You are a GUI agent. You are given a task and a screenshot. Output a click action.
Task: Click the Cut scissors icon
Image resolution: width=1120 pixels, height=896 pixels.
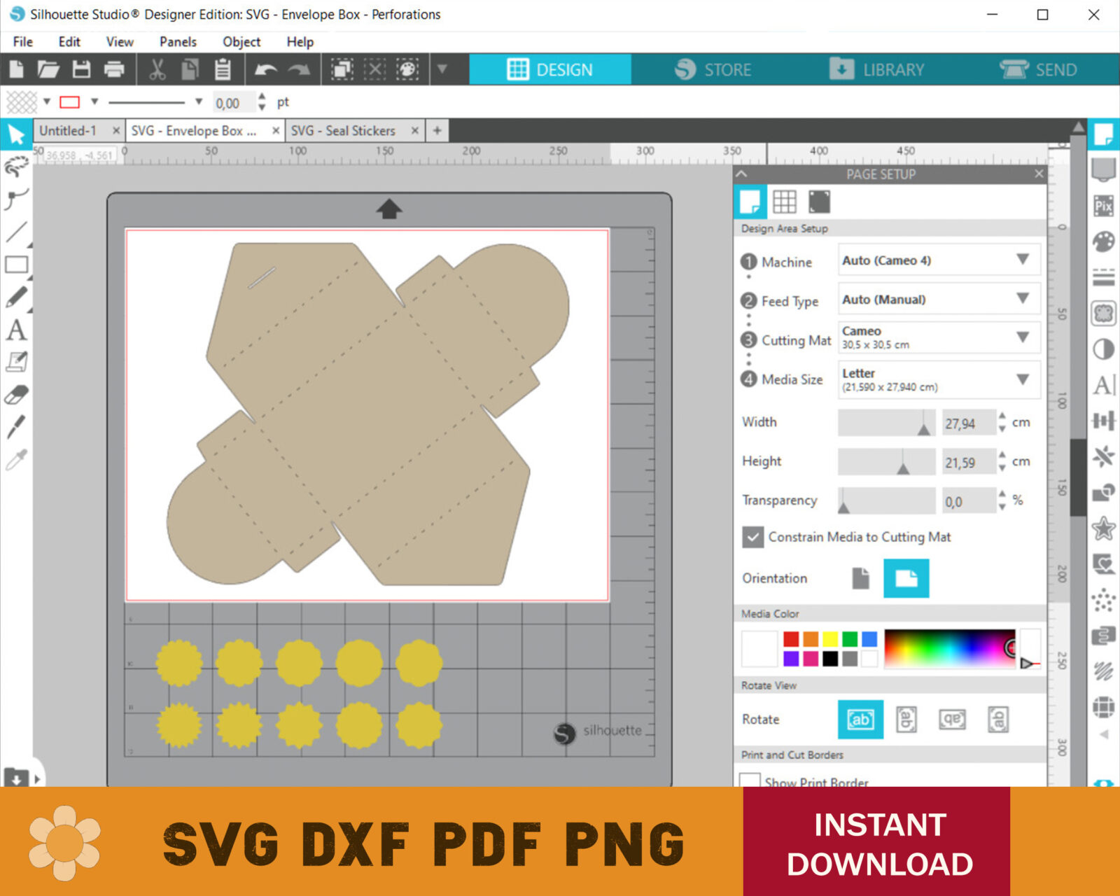click(157, 69)
